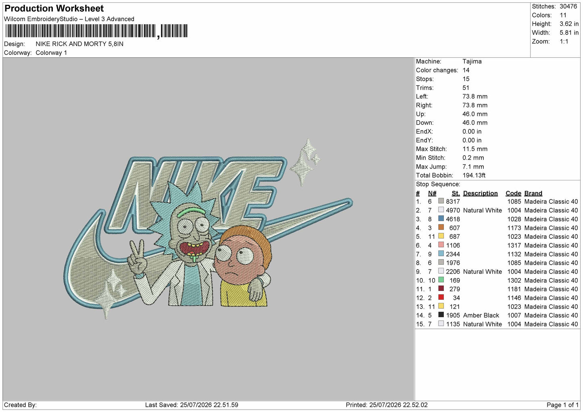Click stitch count '8317' in row 1

pos(453,202)
